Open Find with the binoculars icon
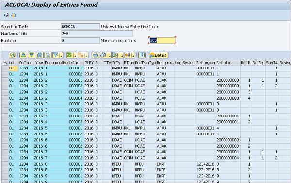This screenshot has width=291, height=183. (x=40, y=55)
